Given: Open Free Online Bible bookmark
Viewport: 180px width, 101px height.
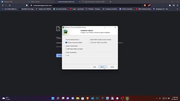Looking at the screenshot, I should click(x=9, y=9).
